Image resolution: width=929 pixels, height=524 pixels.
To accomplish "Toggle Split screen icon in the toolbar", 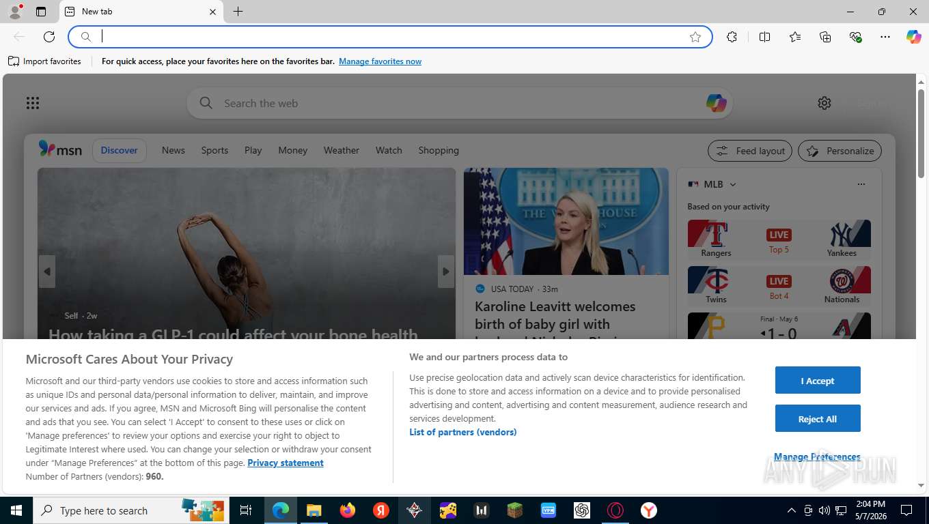I will (764, 37).
